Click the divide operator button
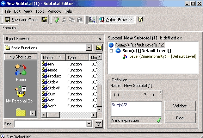 click(153, 95)
